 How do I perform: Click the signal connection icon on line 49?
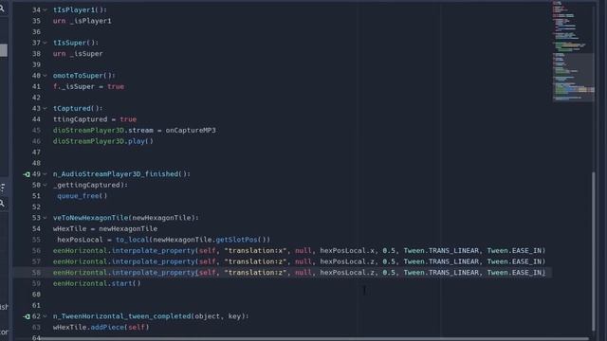click(27, 174)
